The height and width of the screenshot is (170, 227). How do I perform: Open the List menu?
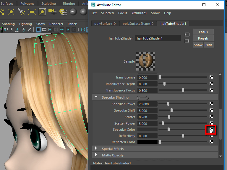tap(94, 13)
